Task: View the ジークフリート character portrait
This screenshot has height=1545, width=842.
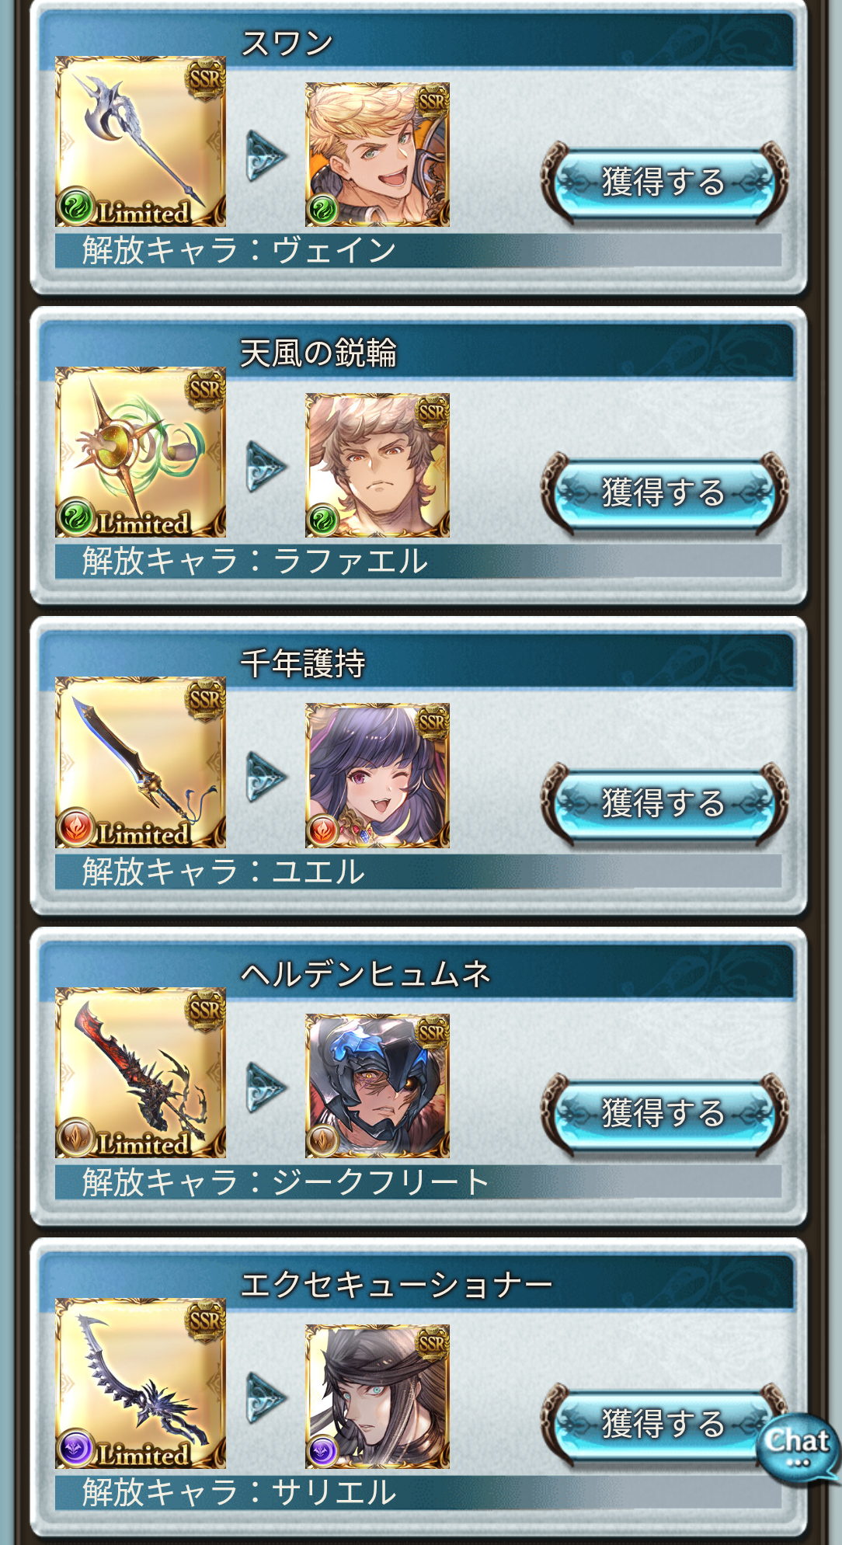Action: (378, 1086)
